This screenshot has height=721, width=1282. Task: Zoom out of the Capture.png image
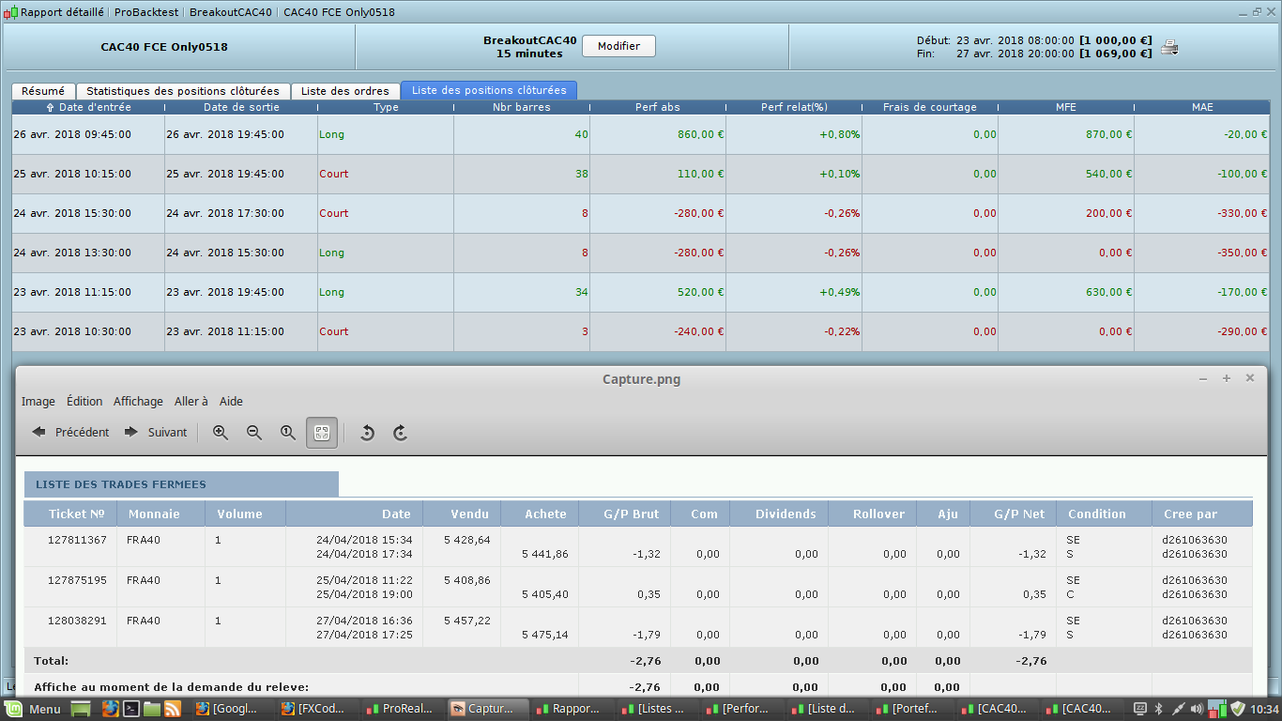point(254,433)
